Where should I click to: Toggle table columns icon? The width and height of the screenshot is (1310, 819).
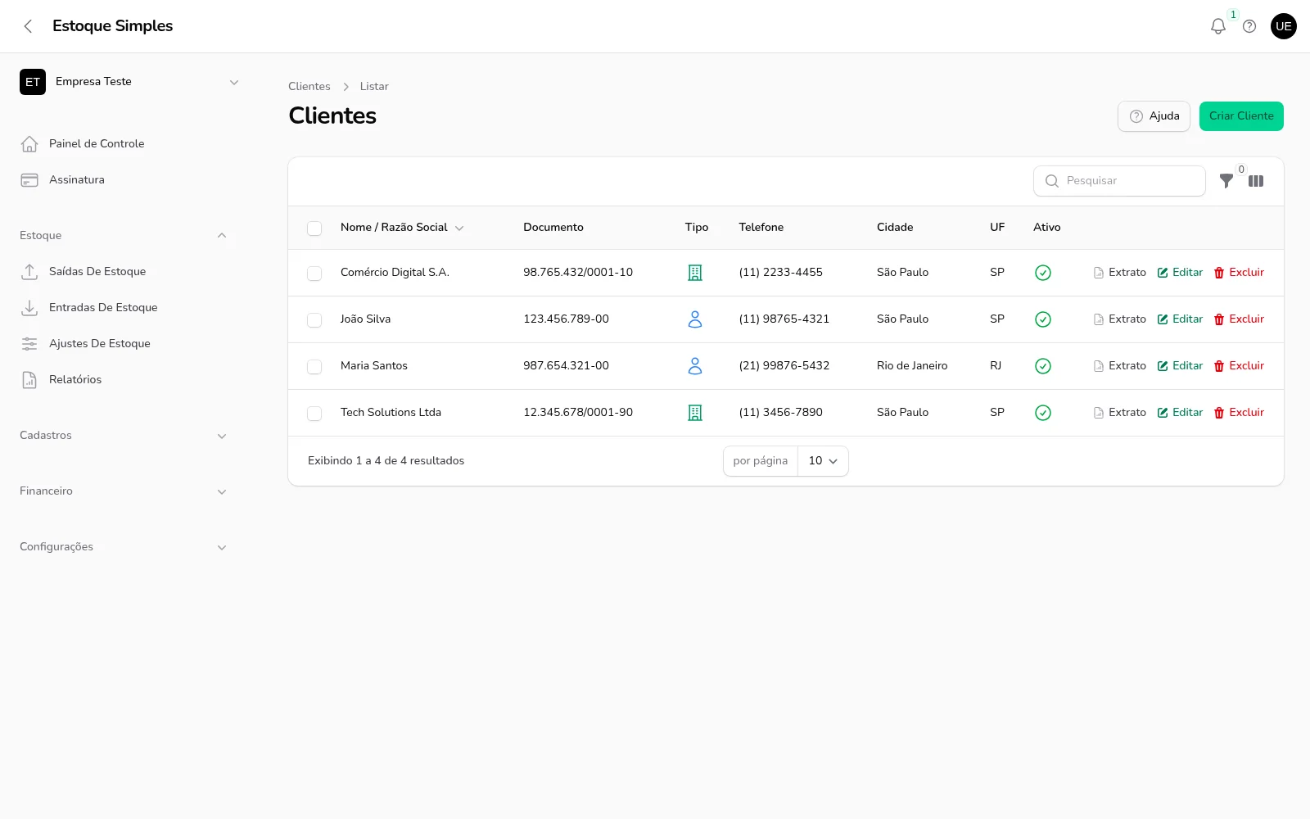pyautogui.click(x=1256, y=181)
